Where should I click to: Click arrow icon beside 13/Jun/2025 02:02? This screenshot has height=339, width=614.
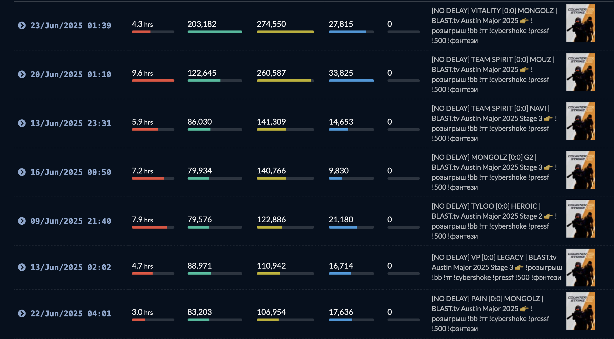tap(22, 267)
